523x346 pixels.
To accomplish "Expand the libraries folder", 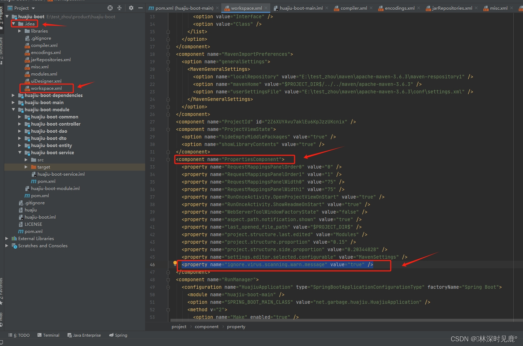I will (x=20, y=31).
